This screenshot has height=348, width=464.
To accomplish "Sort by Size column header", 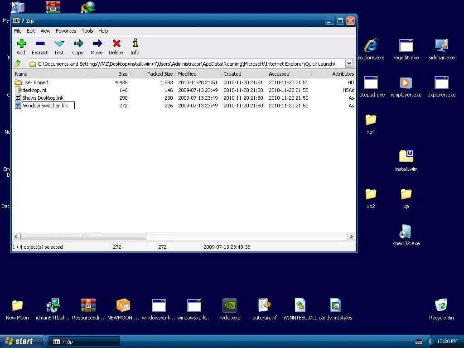I will click(107, 74).
